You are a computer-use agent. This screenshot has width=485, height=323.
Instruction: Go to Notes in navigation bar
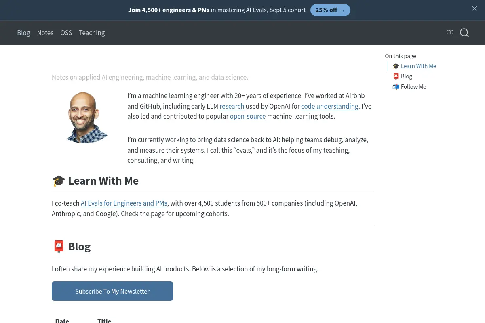tap(45, 33)
